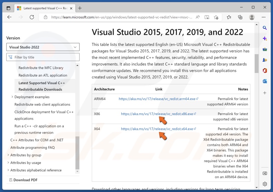The height and width of the screenshot is (192, 273).
Task: Click the Notes column header
Action: click(x=243, y=89)
